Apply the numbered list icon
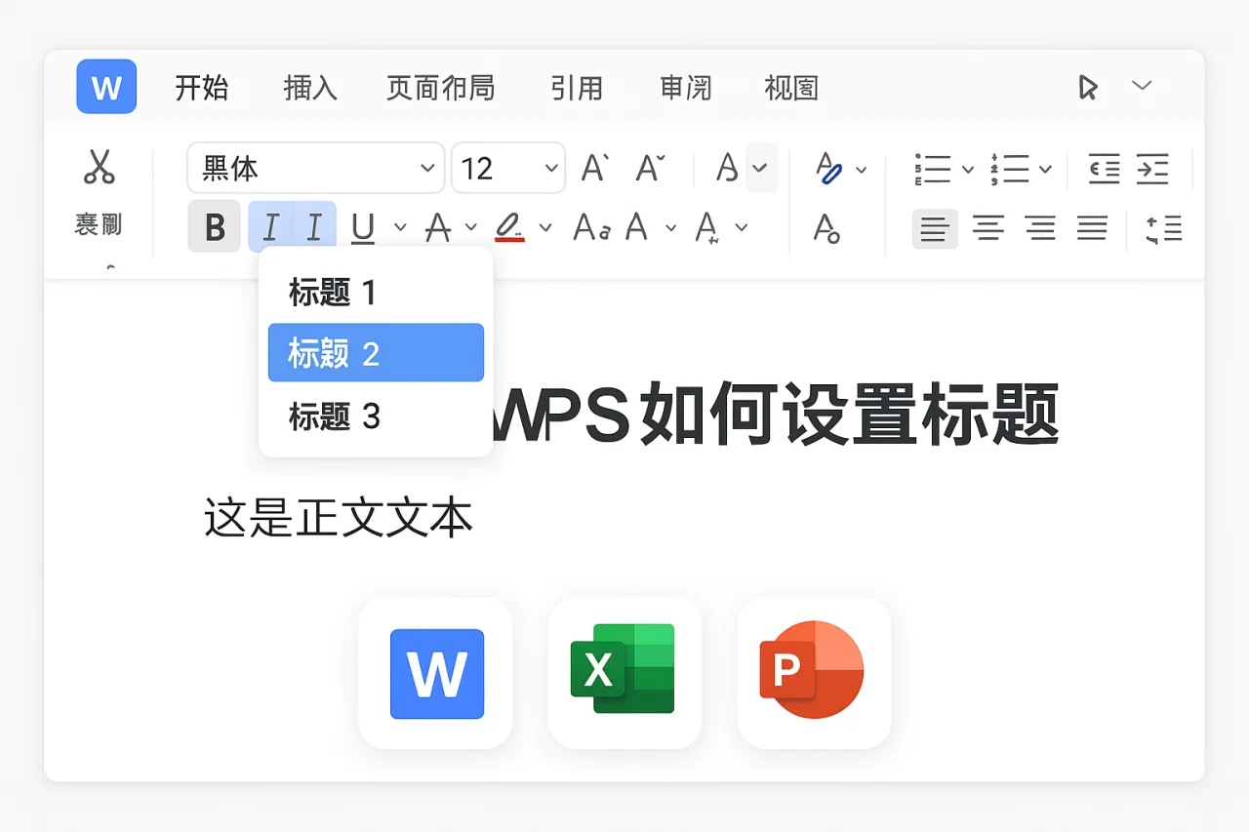 (x=1012, y=168)
